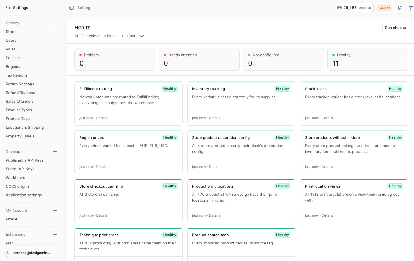This screenshot has height=261, width=414.
Task: Collapse the My Account section
Action: click(x=55, y=211)
